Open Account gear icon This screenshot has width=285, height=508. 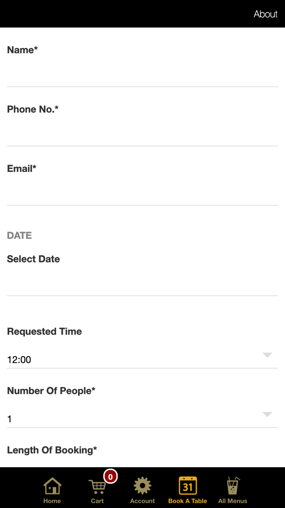[x=142, y=486]
